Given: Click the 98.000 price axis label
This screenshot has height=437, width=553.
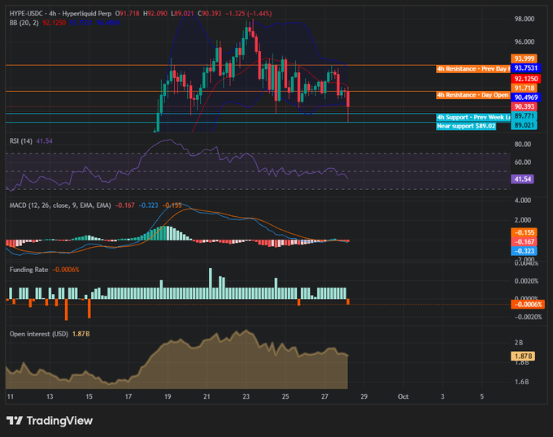Looking at the screenshot, I should click(524, 19).
